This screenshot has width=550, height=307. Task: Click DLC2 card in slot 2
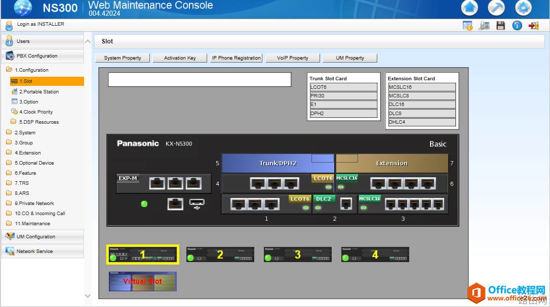click(335, 204)
